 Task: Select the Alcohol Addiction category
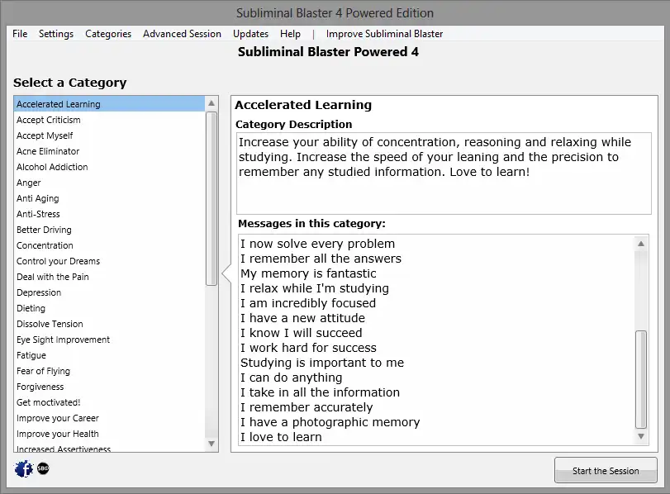pyautogui.click(x=109, y=167)
